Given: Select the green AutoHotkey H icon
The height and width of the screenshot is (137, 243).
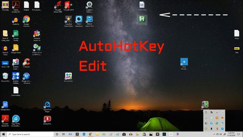Looking at the screenshot, I should click(x=142, y=20).
